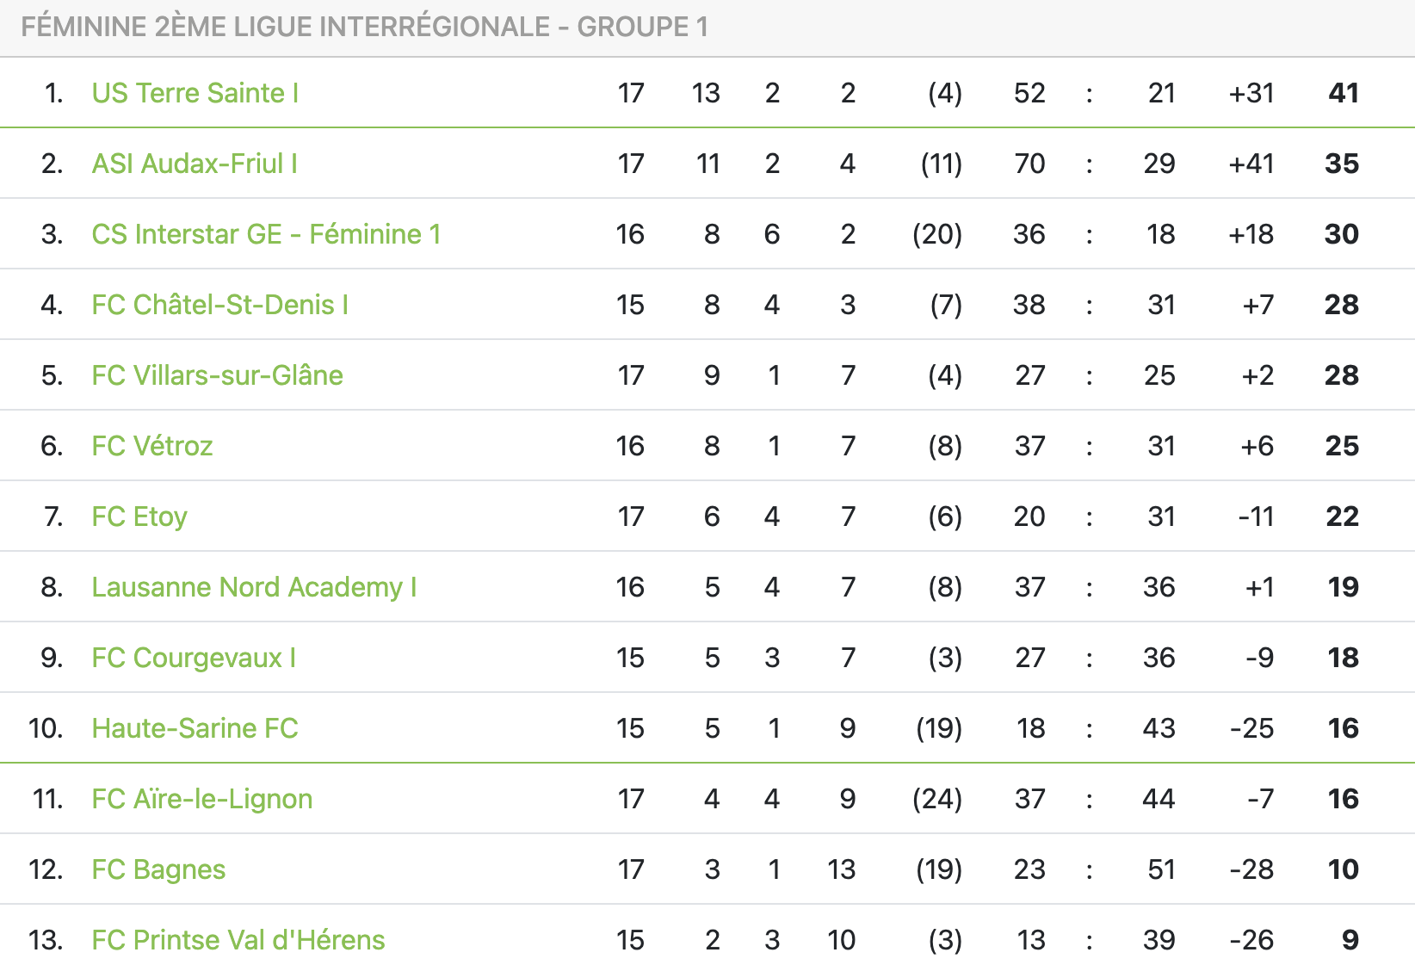Go to FC Villars-sur-Glâne team page
The width and height of the screenshot is (1415, 971).
coord(217,375)
